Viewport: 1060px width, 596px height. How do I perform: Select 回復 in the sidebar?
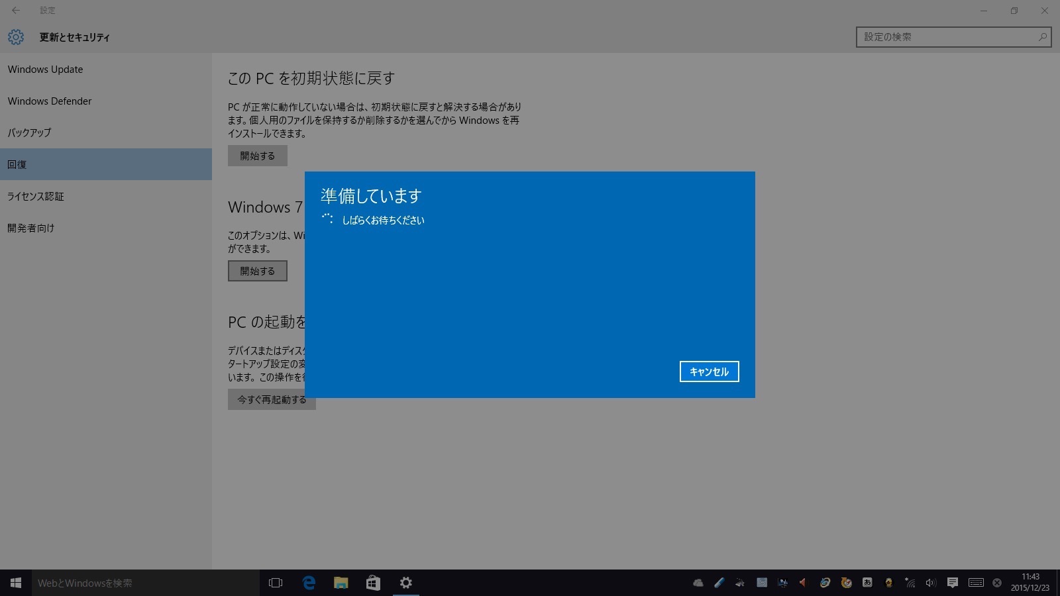point(106,164)
